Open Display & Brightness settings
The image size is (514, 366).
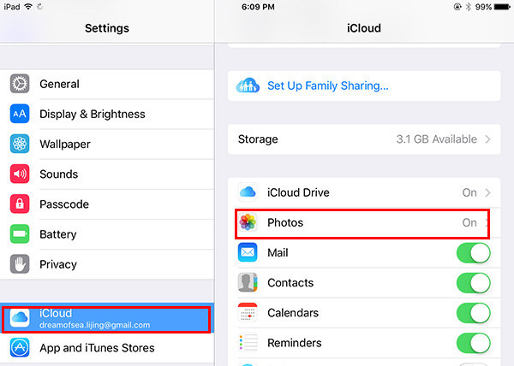coord(107,114)
